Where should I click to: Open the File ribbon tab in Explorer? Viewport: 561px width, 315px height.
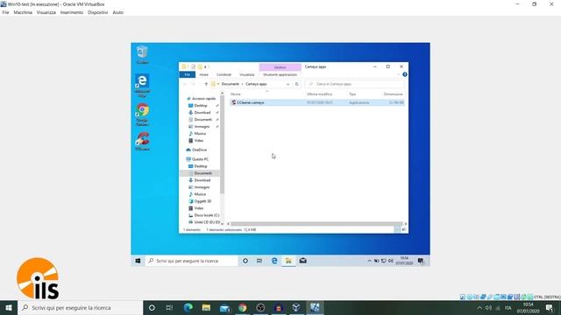(187, 74)
